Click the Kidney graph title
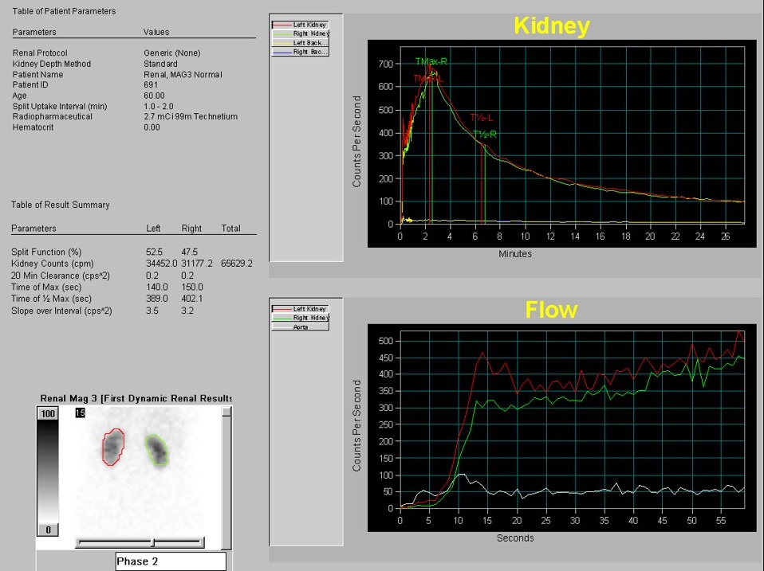Screen dimensions: 764x571 pos(551,25)
